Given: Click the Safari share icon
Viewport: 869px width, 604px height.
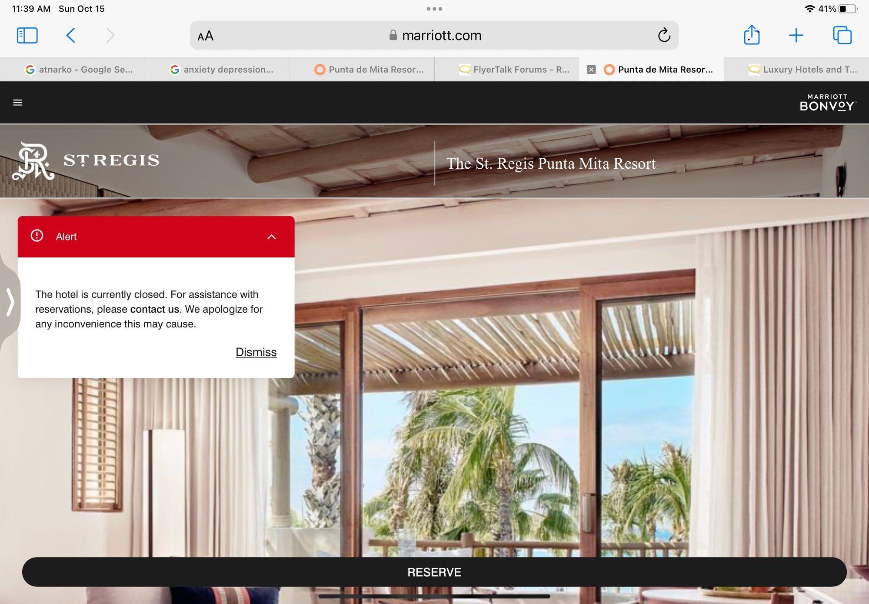Looking at the screenshot, I should coord(752,34).
